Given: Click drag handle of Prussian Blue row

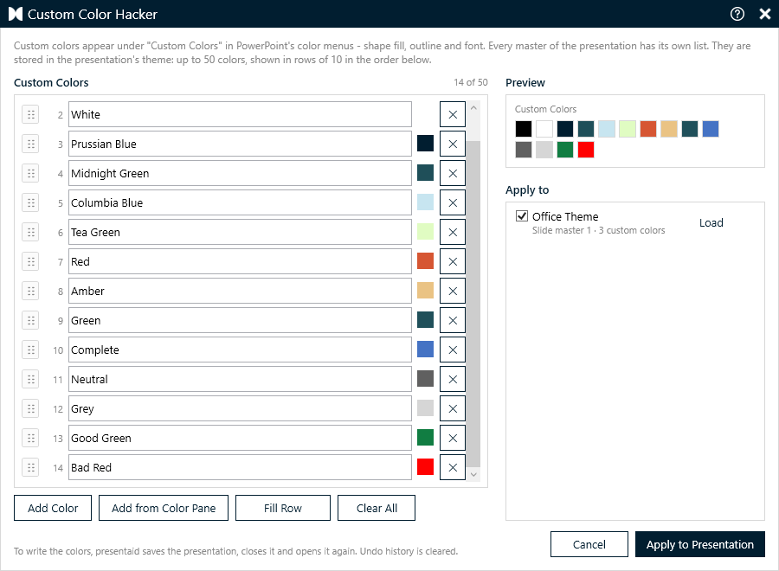Looking at the screenshot, I should tap(31, 144).
